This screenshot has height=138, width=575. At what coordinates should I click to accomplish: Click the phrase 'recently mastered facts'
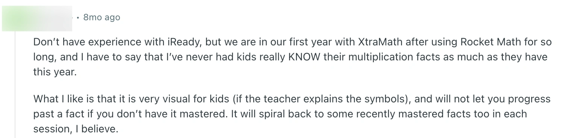(395, 115)
